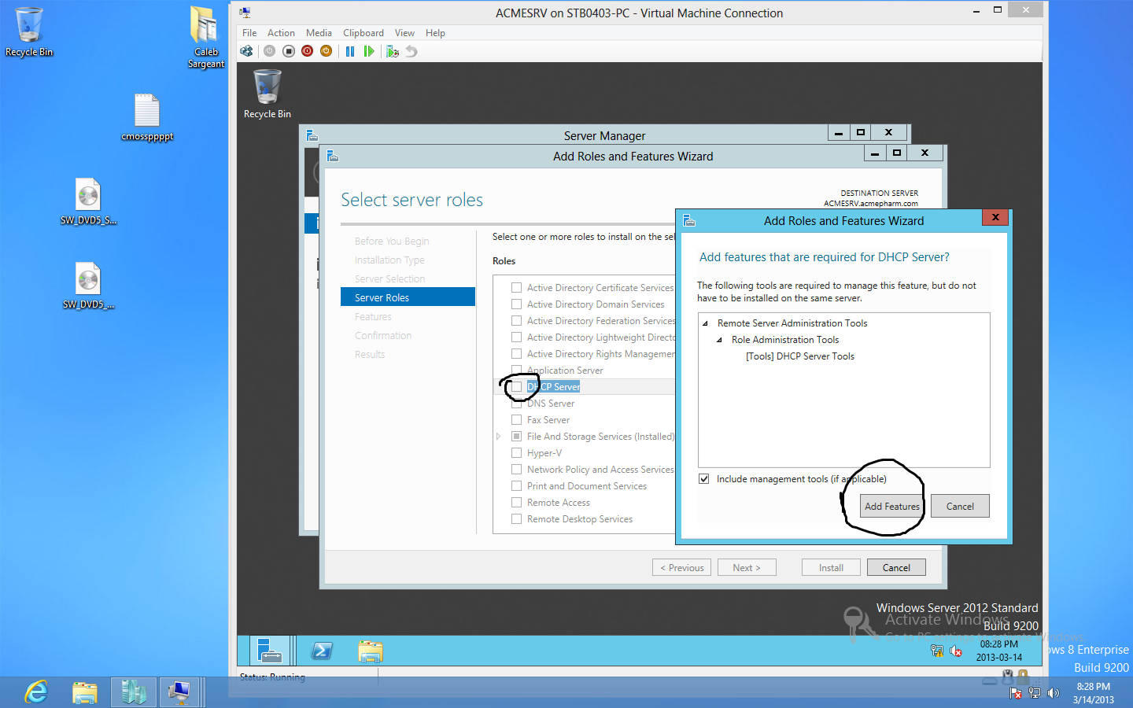Image resolution: width=1133 pixels, height=708 pixels.
Task: Click the Add Features button
Action: (x=892, y=506)
